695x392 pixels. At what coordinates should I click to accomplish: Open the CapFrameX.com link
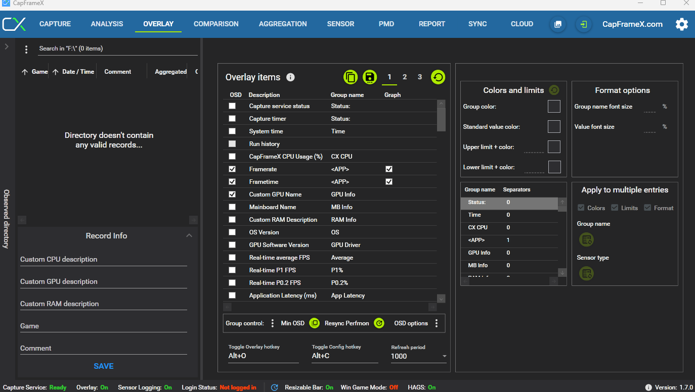(632, 24)
